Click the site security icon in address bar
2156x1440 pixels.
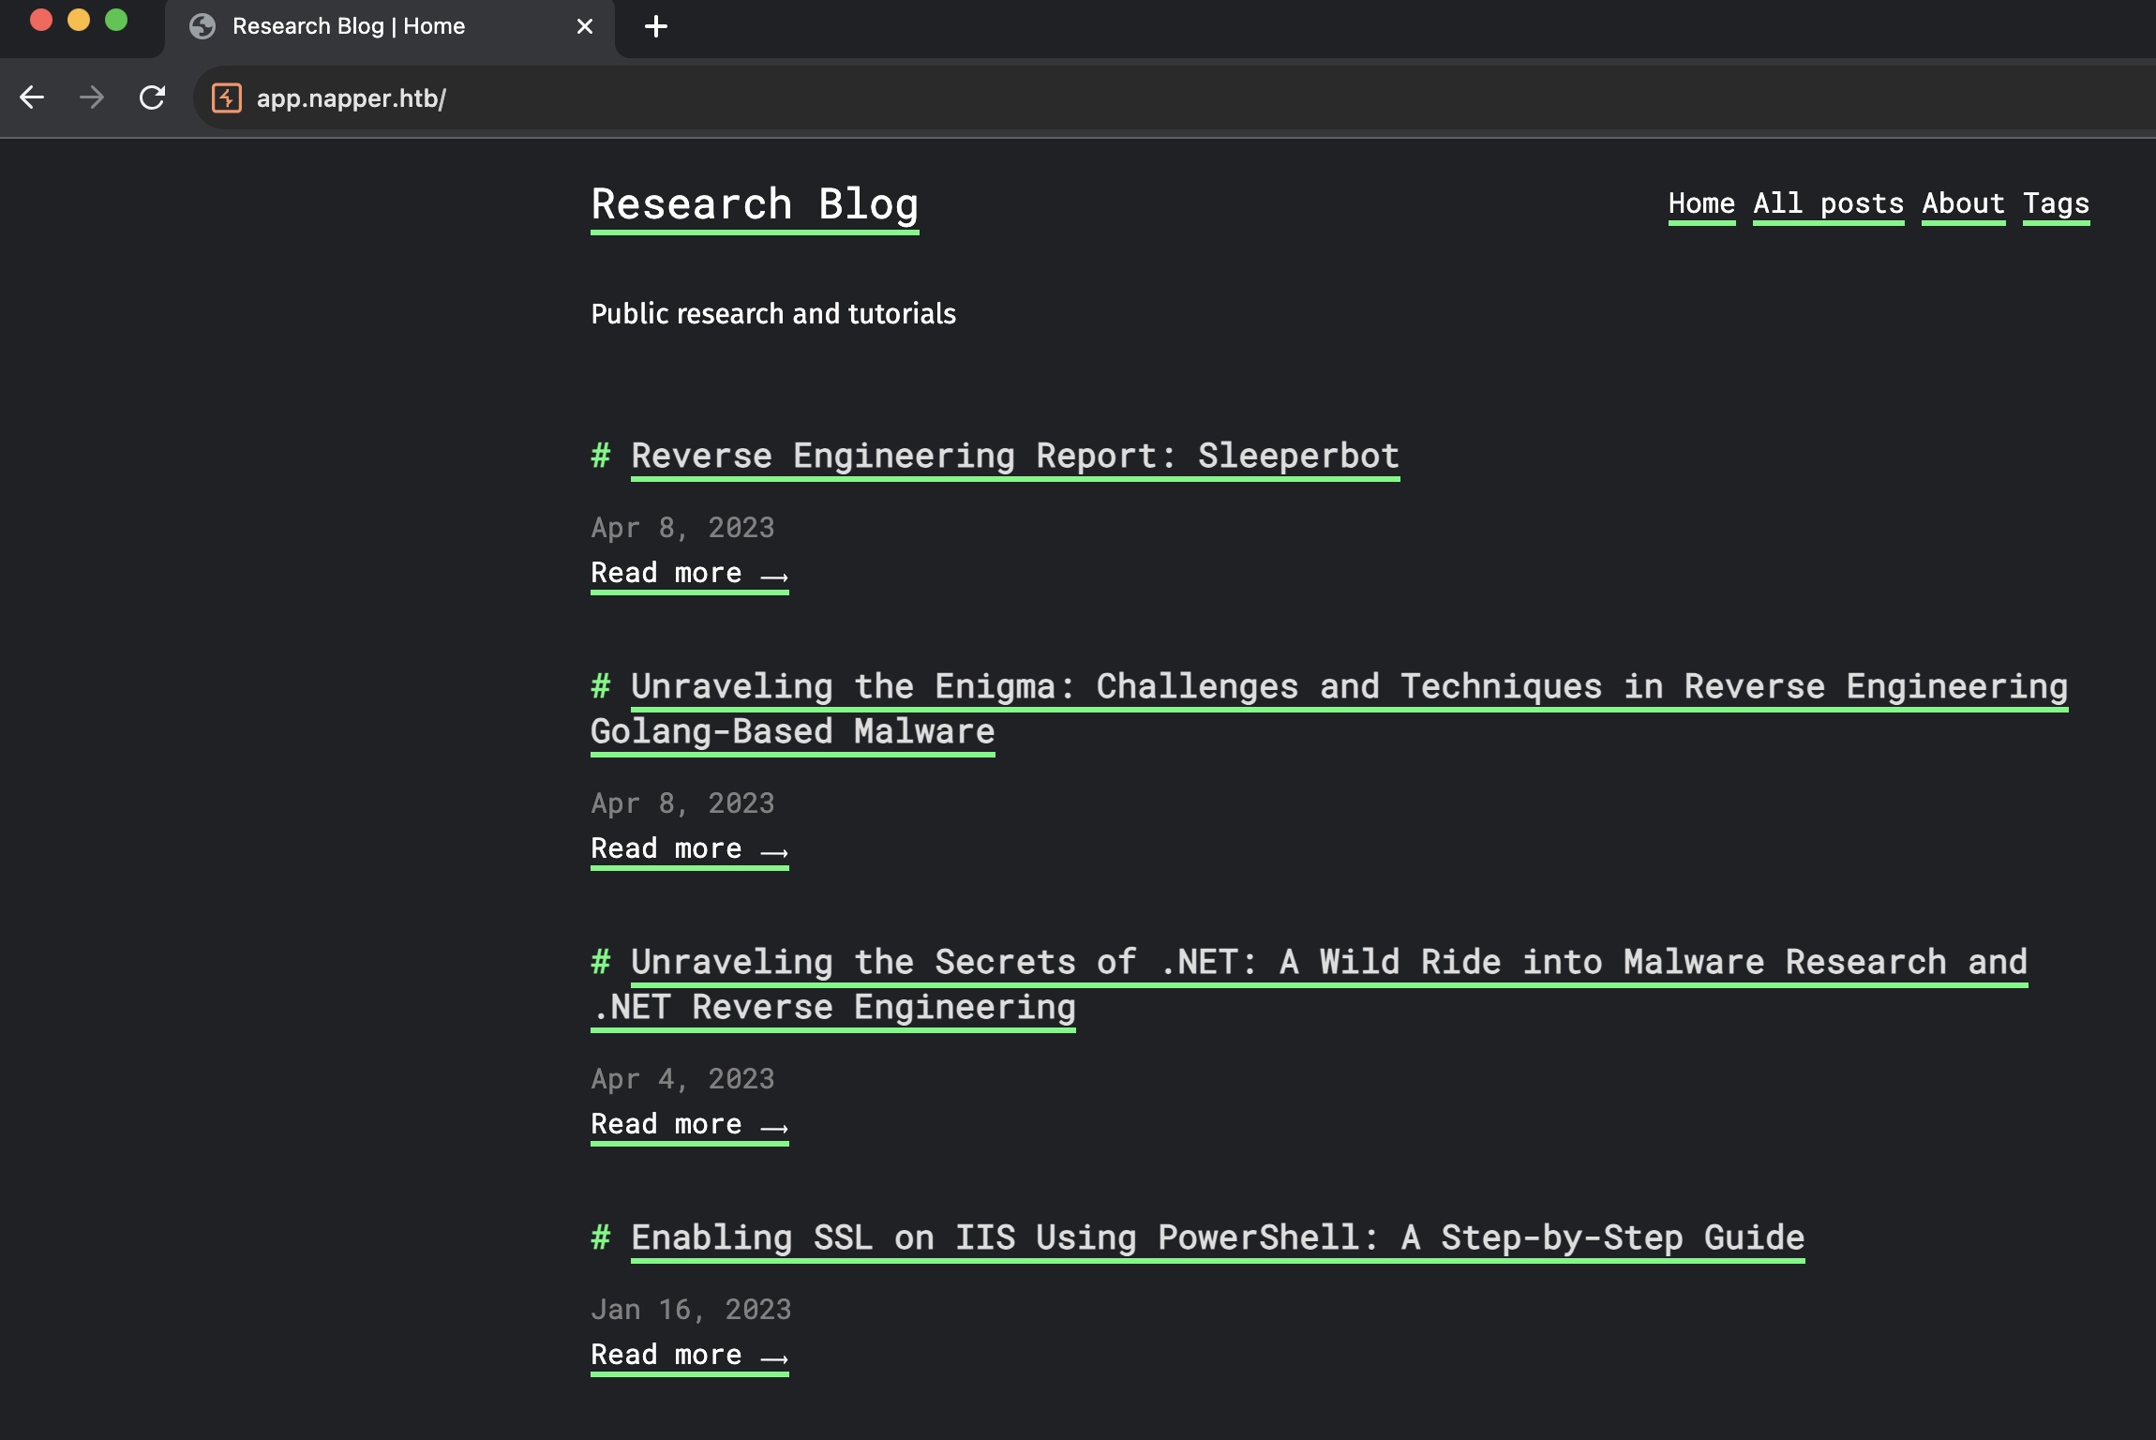click(x=227, y=97)
